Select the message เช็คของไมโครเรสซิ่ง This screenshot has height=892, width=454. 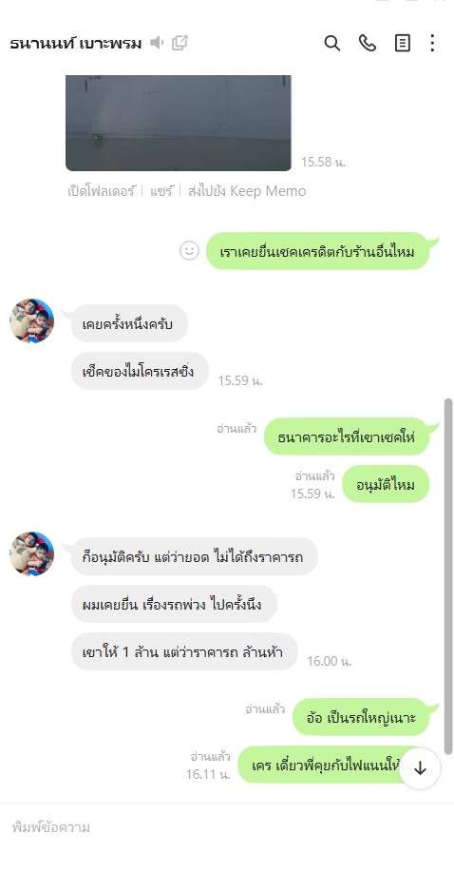point(140,372)
